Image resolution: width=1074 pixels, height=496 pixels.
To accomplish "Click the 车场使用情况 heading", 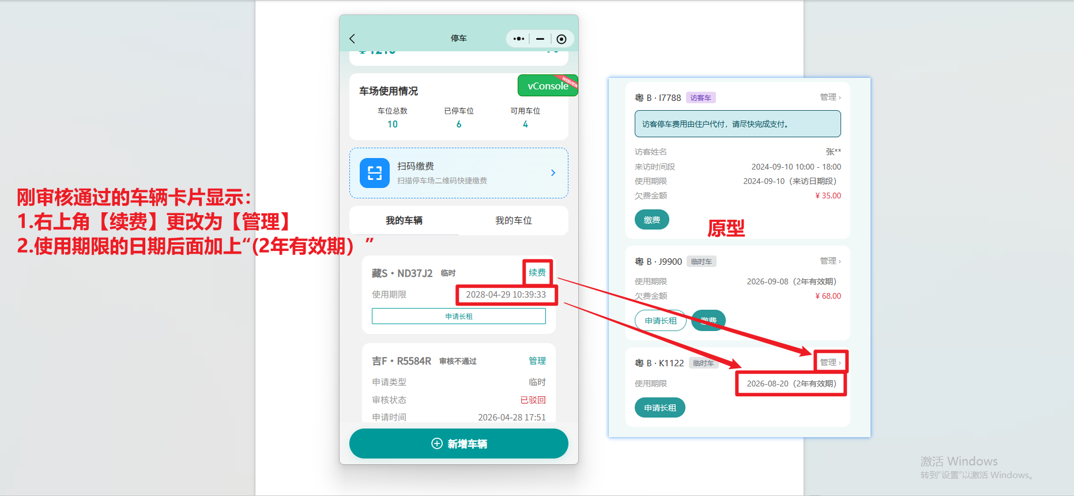I will coord(389,91).
